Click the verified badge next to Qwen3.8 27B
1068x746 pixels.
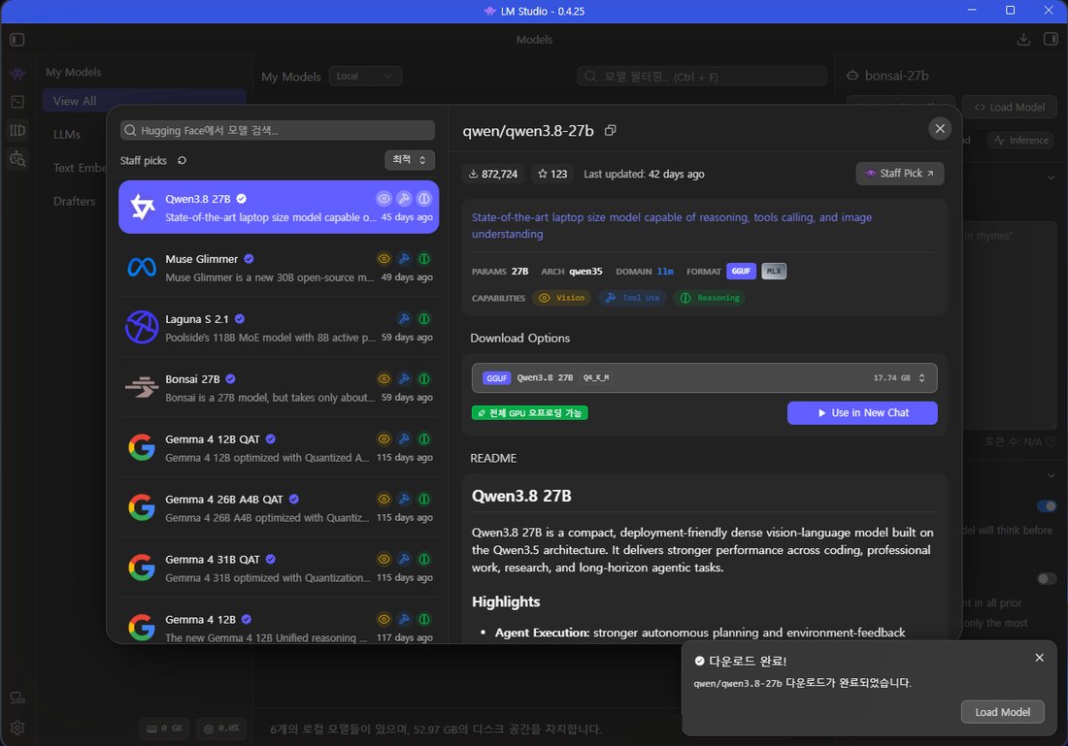[241, 199]
